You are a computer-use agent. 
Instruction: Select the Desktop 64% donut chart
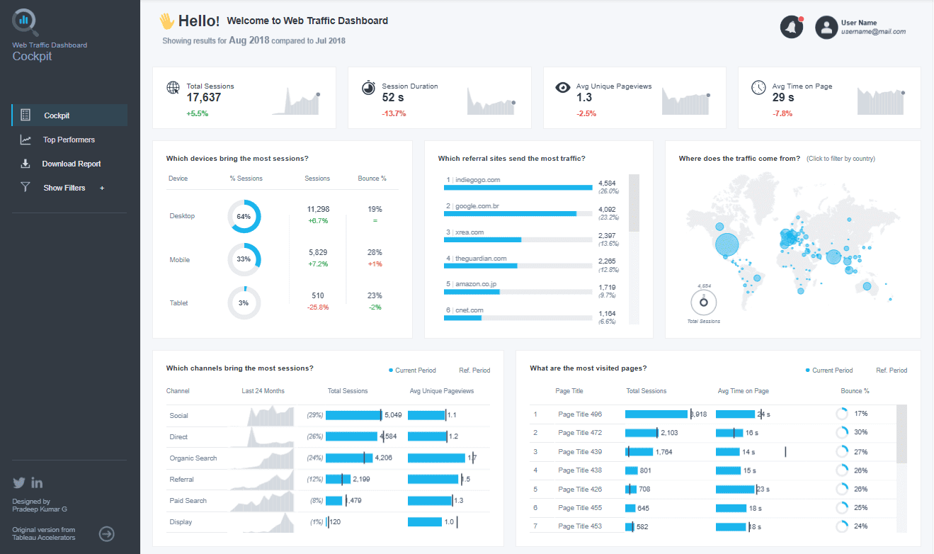tap(244, 216)
